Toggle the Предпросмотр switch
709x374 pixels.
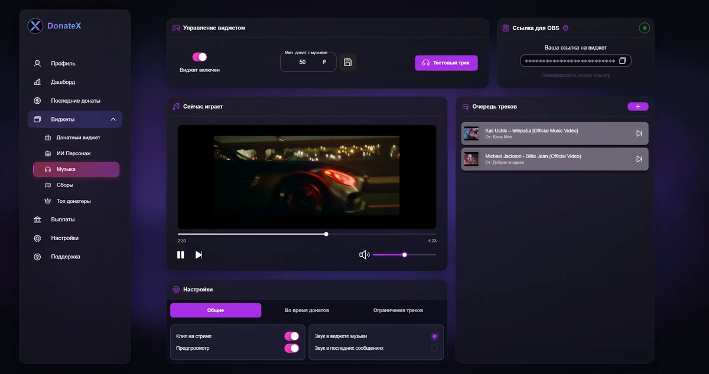click(x=292, y=349)
